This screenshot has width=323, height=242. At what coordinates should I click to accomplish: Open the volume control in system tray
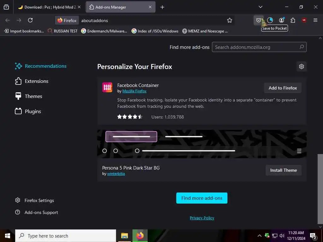coord(282,236)
